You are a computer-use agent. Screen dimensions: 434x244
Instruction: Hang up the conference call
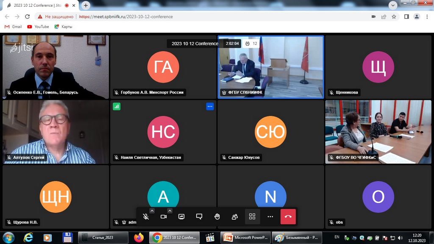[288, 216]
